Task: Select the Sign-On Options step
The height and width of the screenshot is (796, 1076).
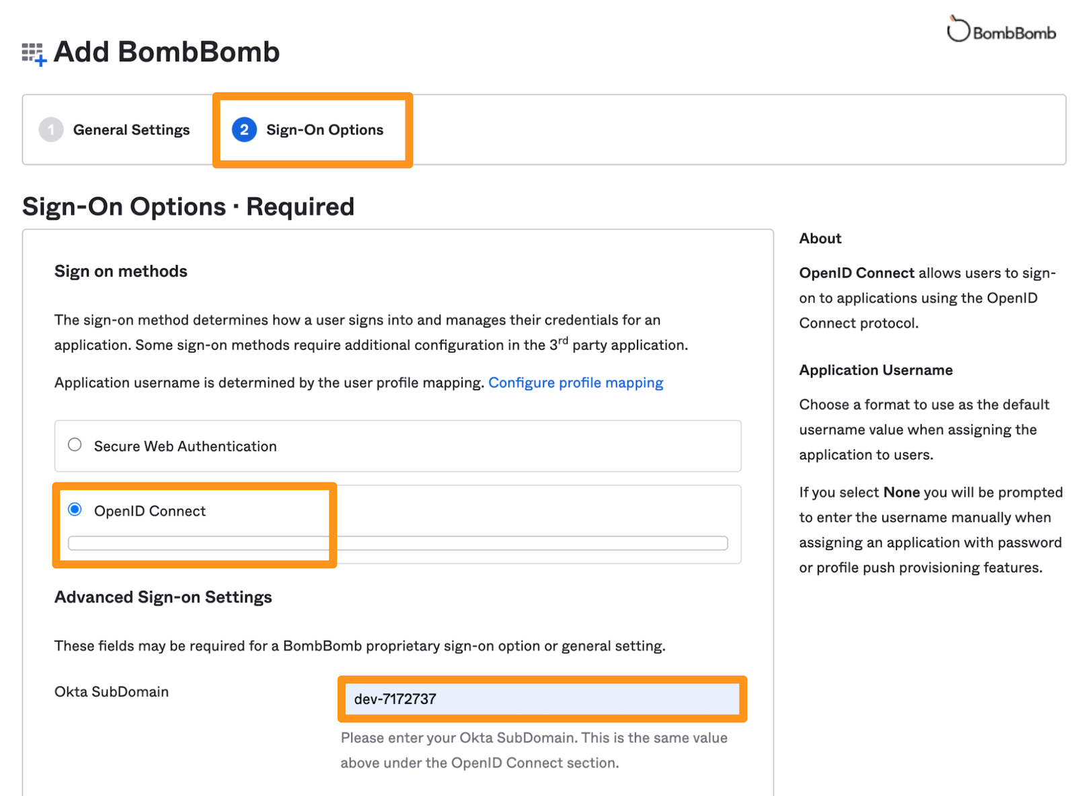Action: pos(308,130)
